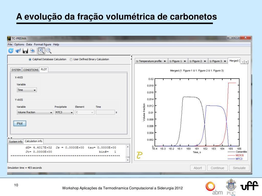Click the open-book toolbar icon
262x196 pixels.
click(x=18, y=51)
